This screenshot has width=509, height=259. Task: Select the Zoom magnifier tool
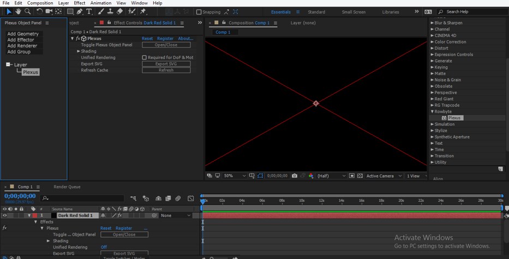point(27,11)
